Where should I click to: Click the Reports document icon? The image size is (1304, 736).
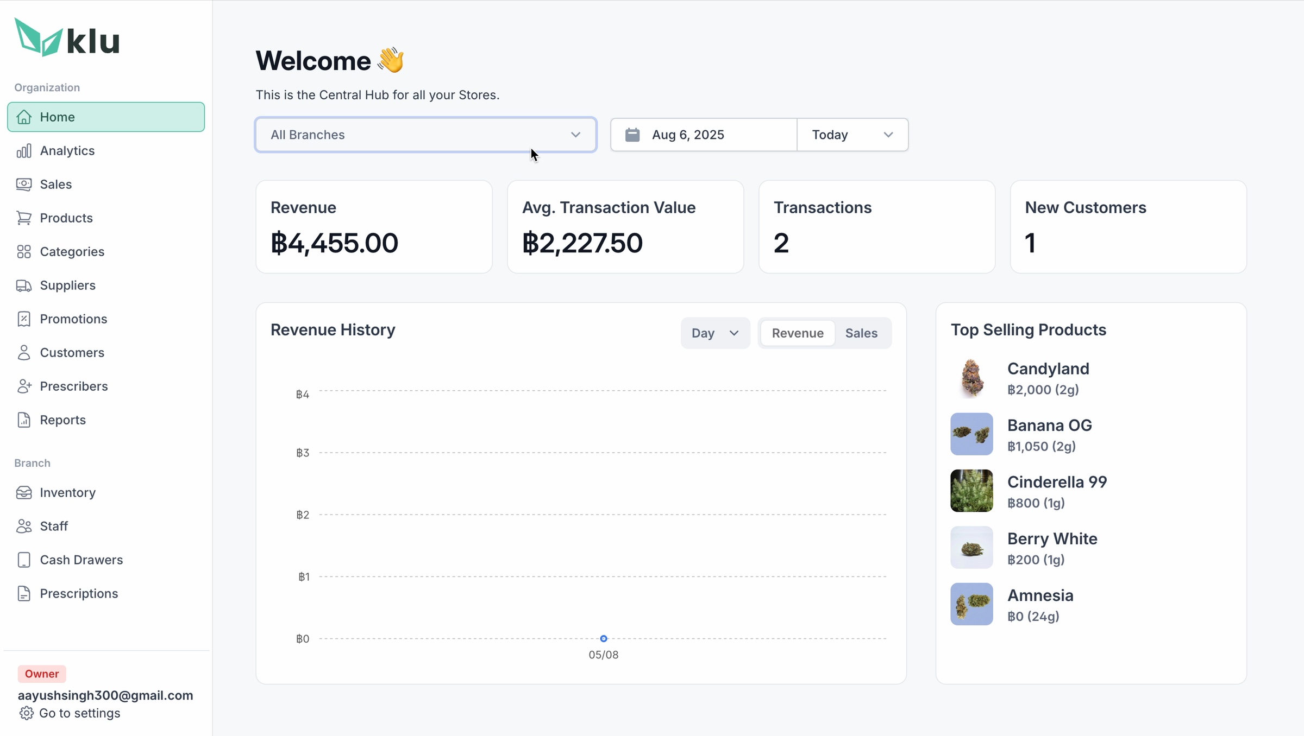24,420
